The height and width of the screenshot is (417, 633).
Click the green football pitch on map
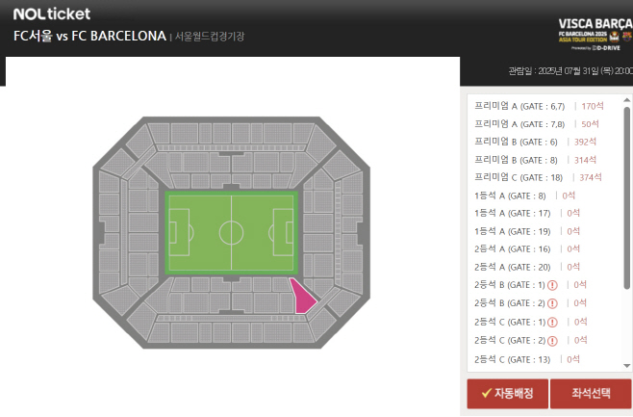coord(231,233)
